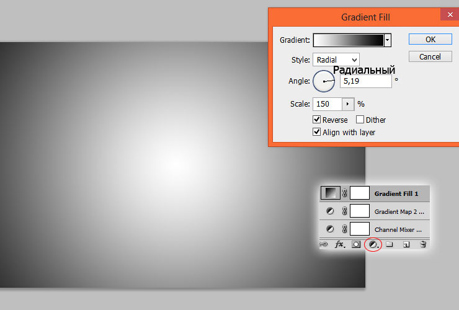Click chain link icon on Gradient Fill 1
459x310 pixels.
pyautogui.click(x=344, y=193)
